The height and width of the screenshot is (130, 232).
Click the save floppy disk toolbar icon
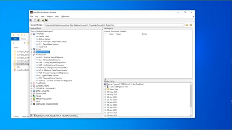pos(46,20)
